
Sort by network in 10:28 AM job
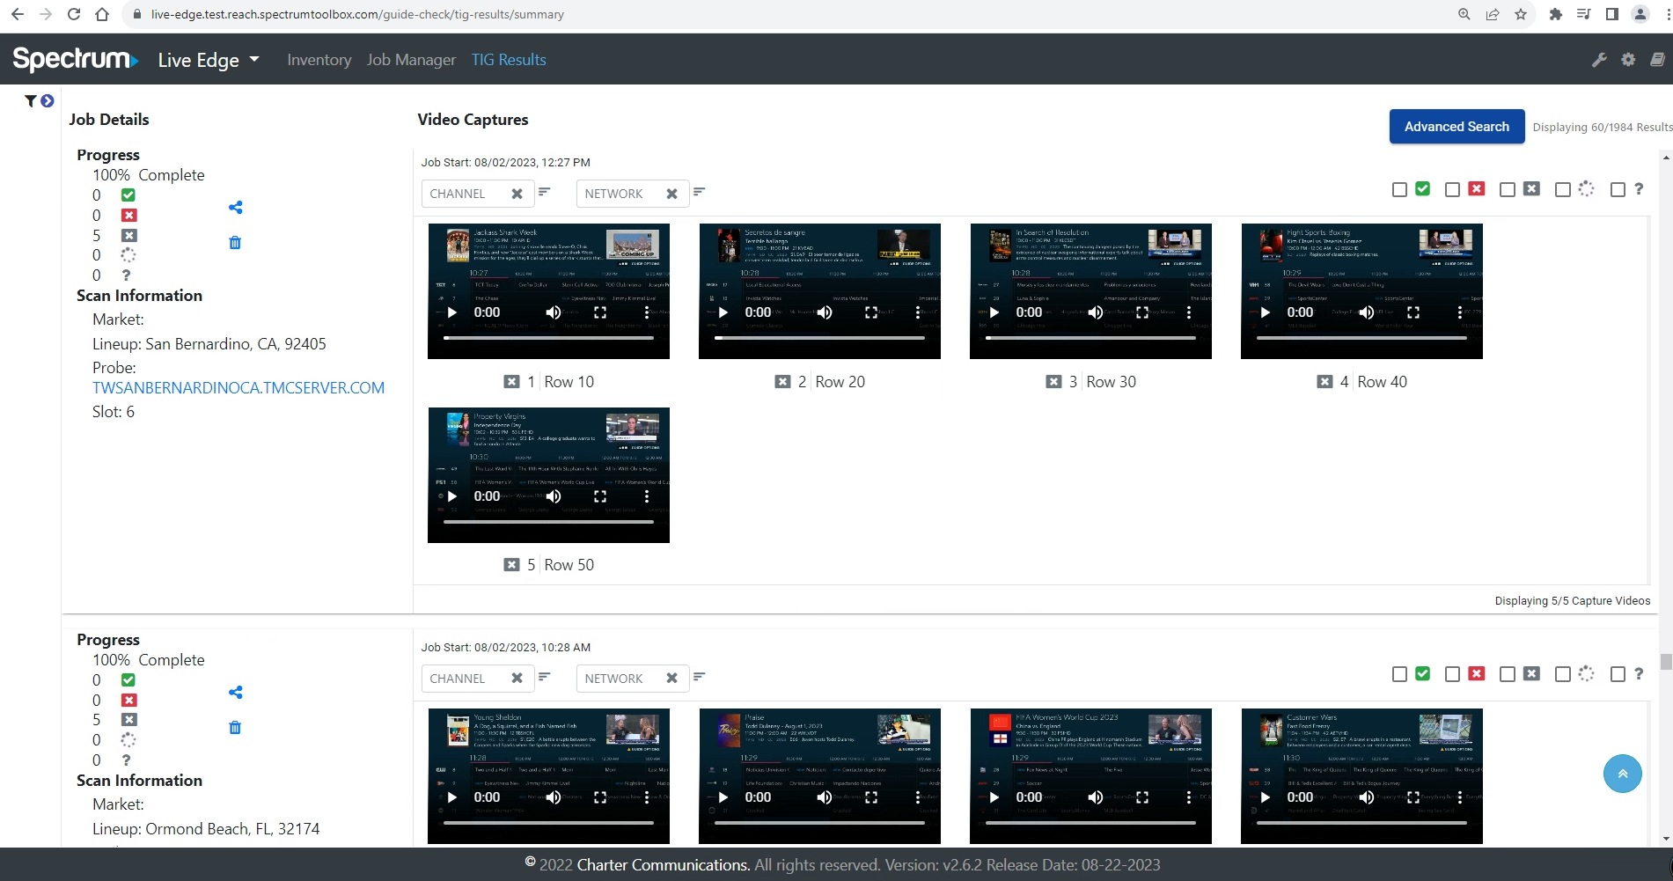[x=700, y=677]
